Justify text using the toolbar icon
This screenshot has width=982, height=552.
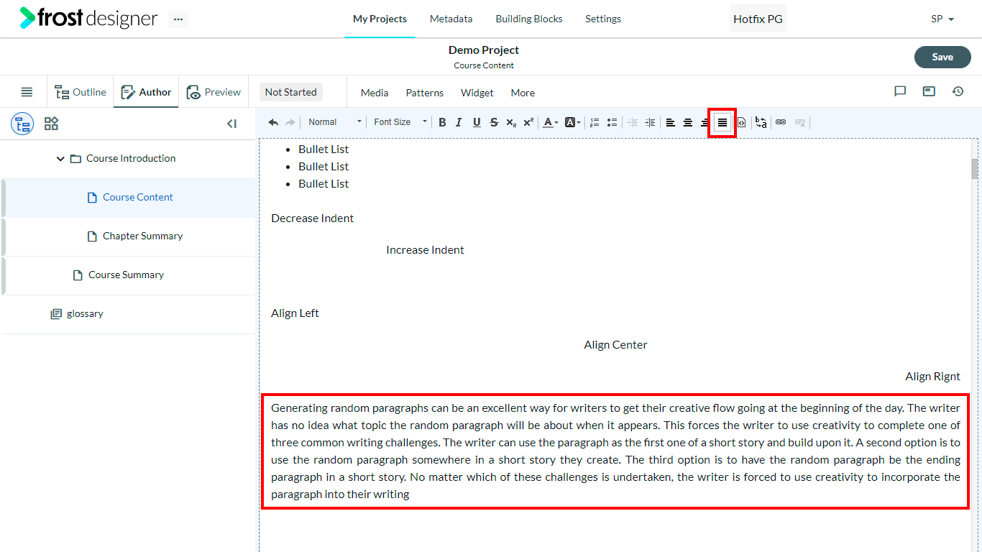(722, 122)
